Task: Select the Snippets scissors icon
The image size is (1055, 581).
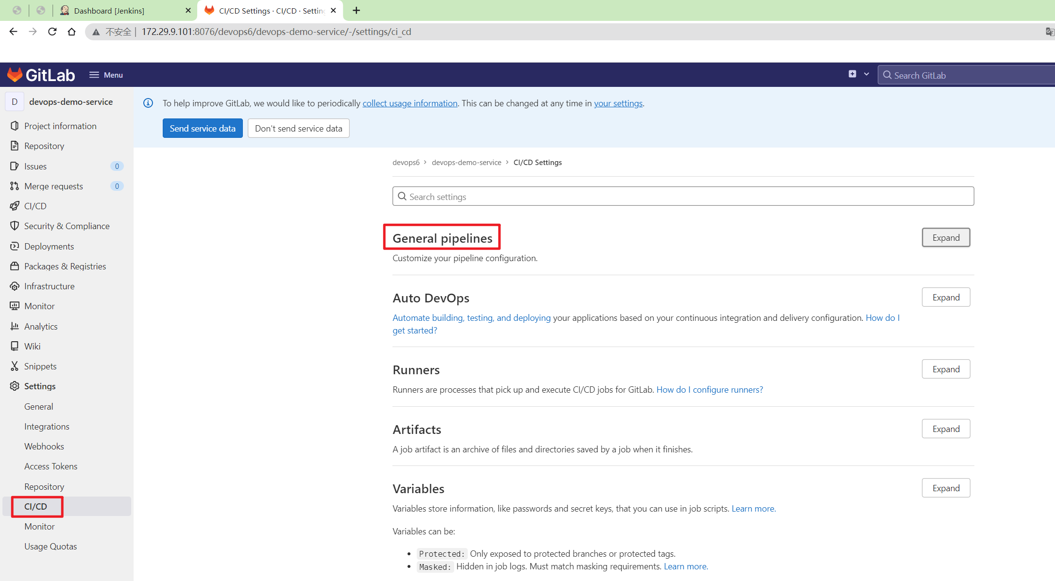Action: (15, 366)
